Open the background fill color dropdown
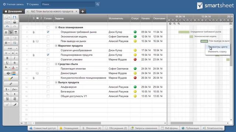This screenshot has width=236, height=132. (x=7, y=67)
